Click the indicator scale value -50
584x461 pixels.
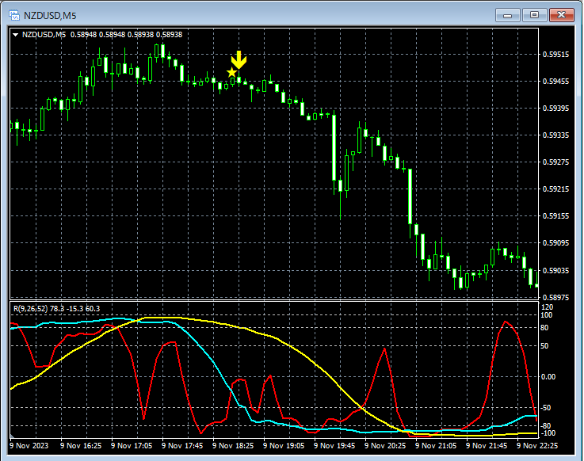pyautogui.click(x=546, y=408)
